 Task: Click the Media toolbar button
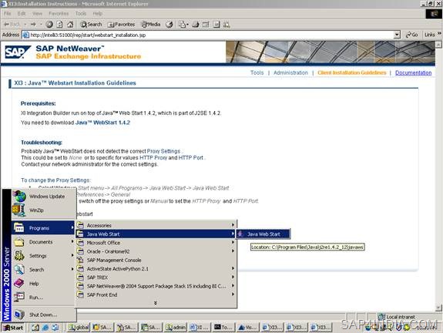151,25
